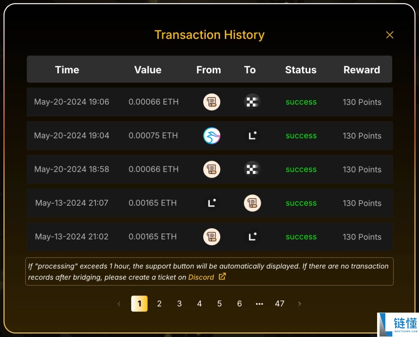Select page 1 in pagination
419x337 pixels.
[x=139, y=304]
